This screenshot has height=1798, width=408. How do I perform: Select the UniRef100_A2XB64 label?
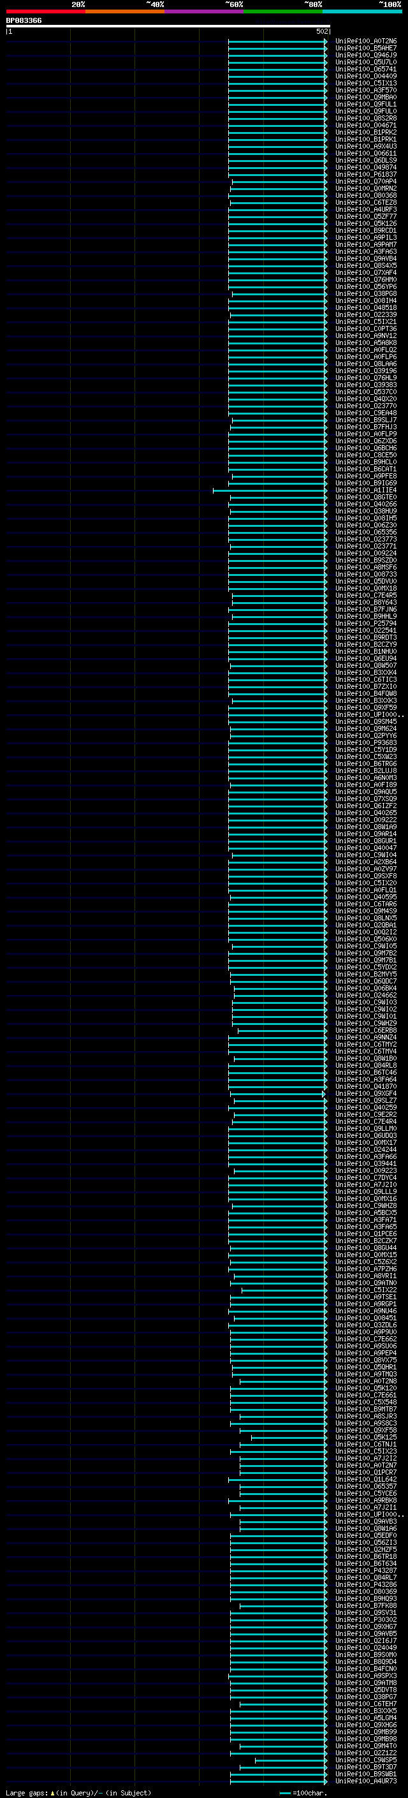pyautogui.click(x=366, y=861)
